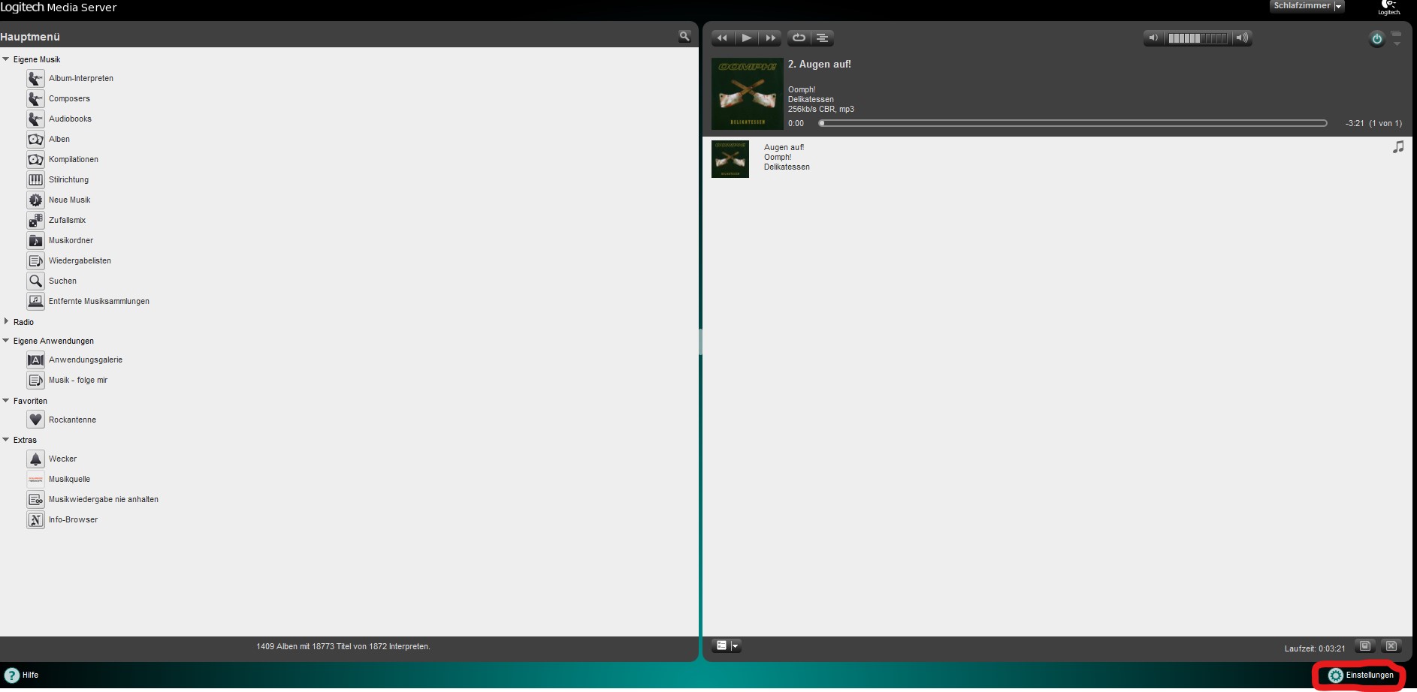Toggle shuffle mode
This screenshot has width=1417, height=692.
(823, 38)
